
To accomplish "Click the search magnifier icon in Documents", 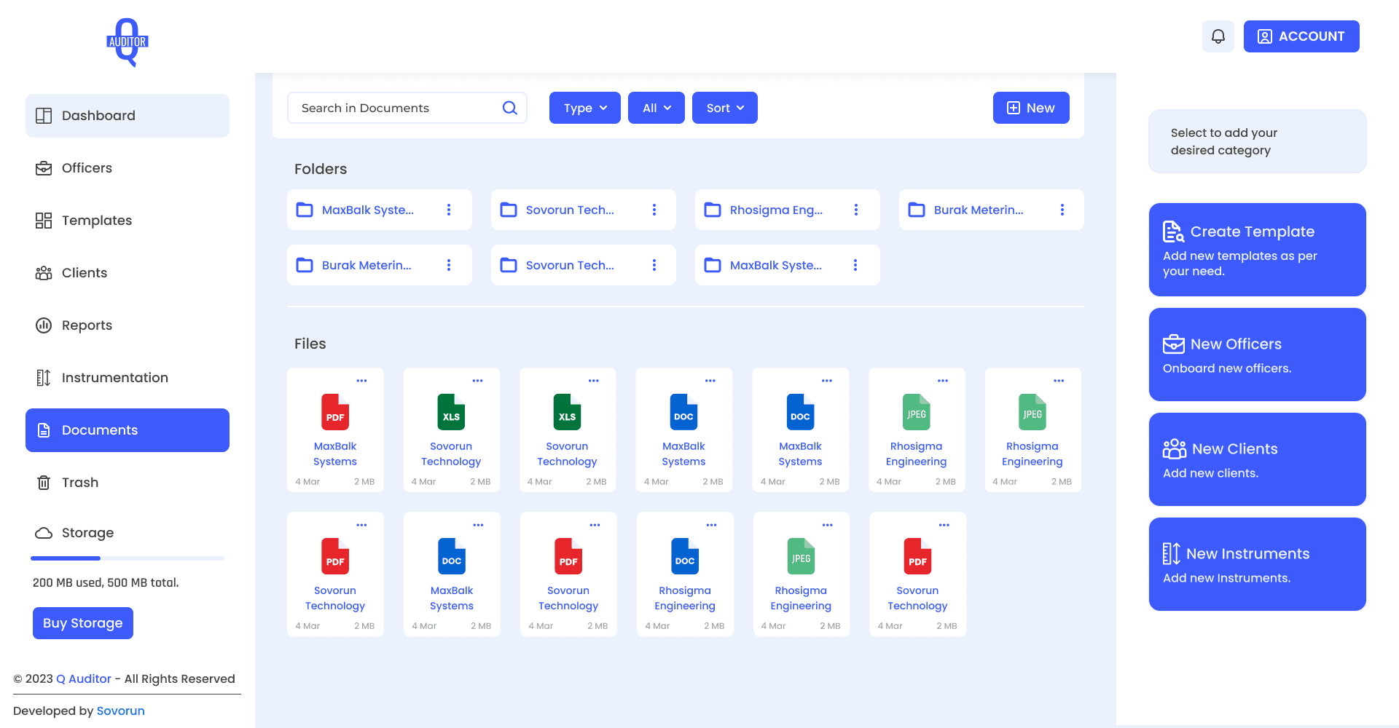I will (x=509, y=108).
